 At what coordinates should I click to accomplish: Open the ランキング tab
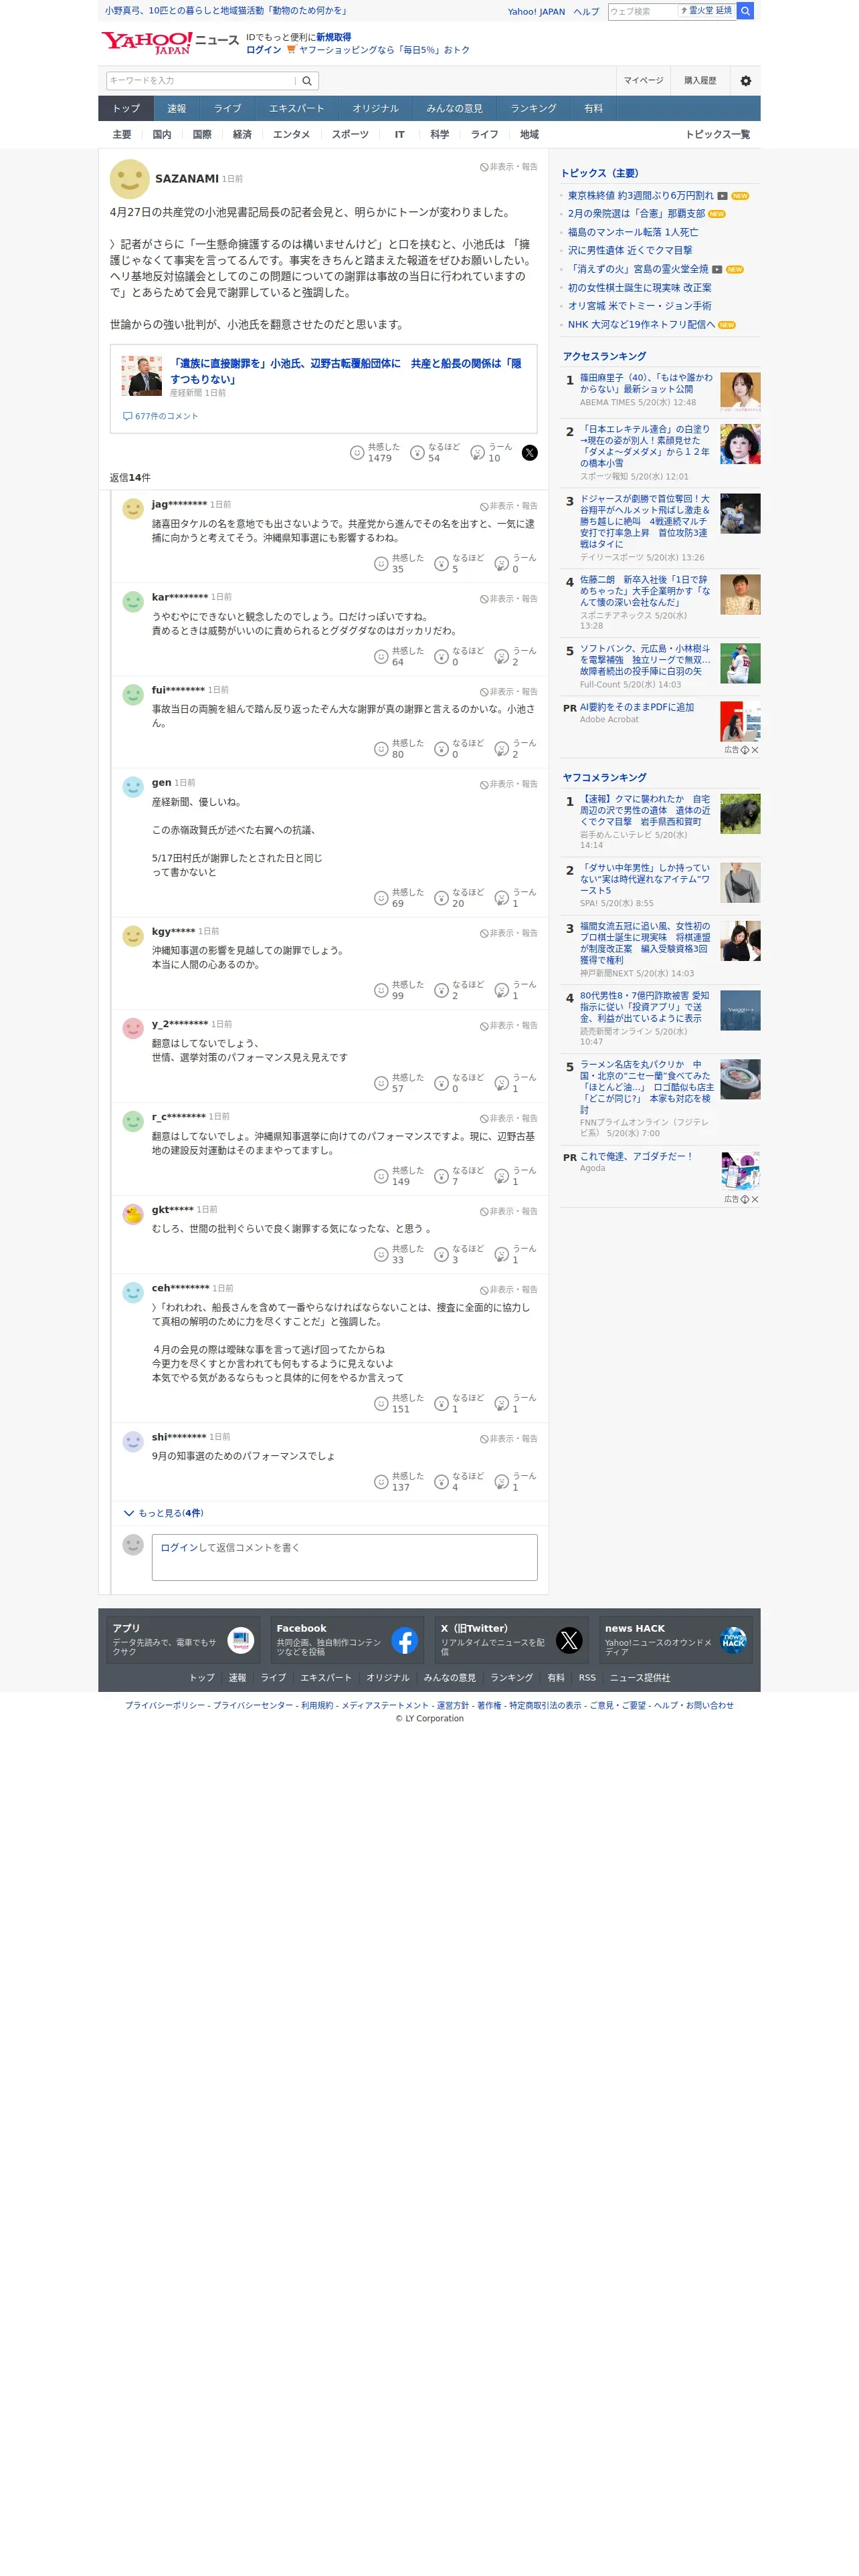pos(533,109)
